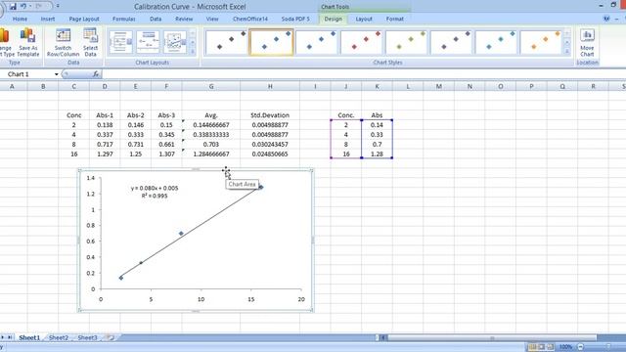Click the Abs cell value 1.28

coord(377,154)
